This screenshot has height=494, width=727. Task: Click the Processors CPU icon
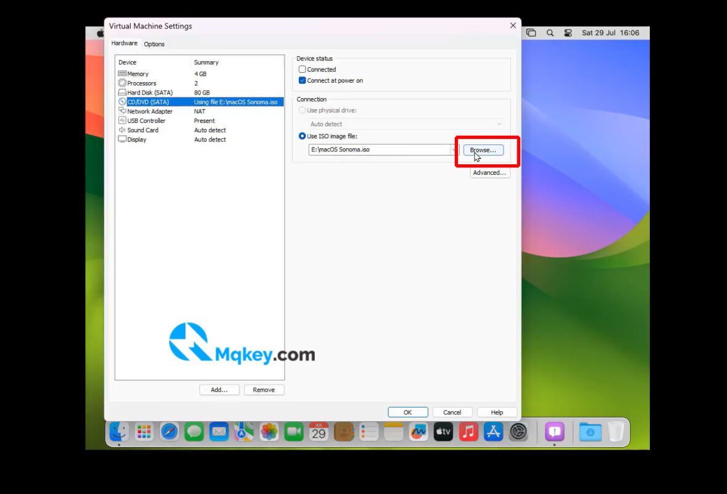(x=122, y=83)
